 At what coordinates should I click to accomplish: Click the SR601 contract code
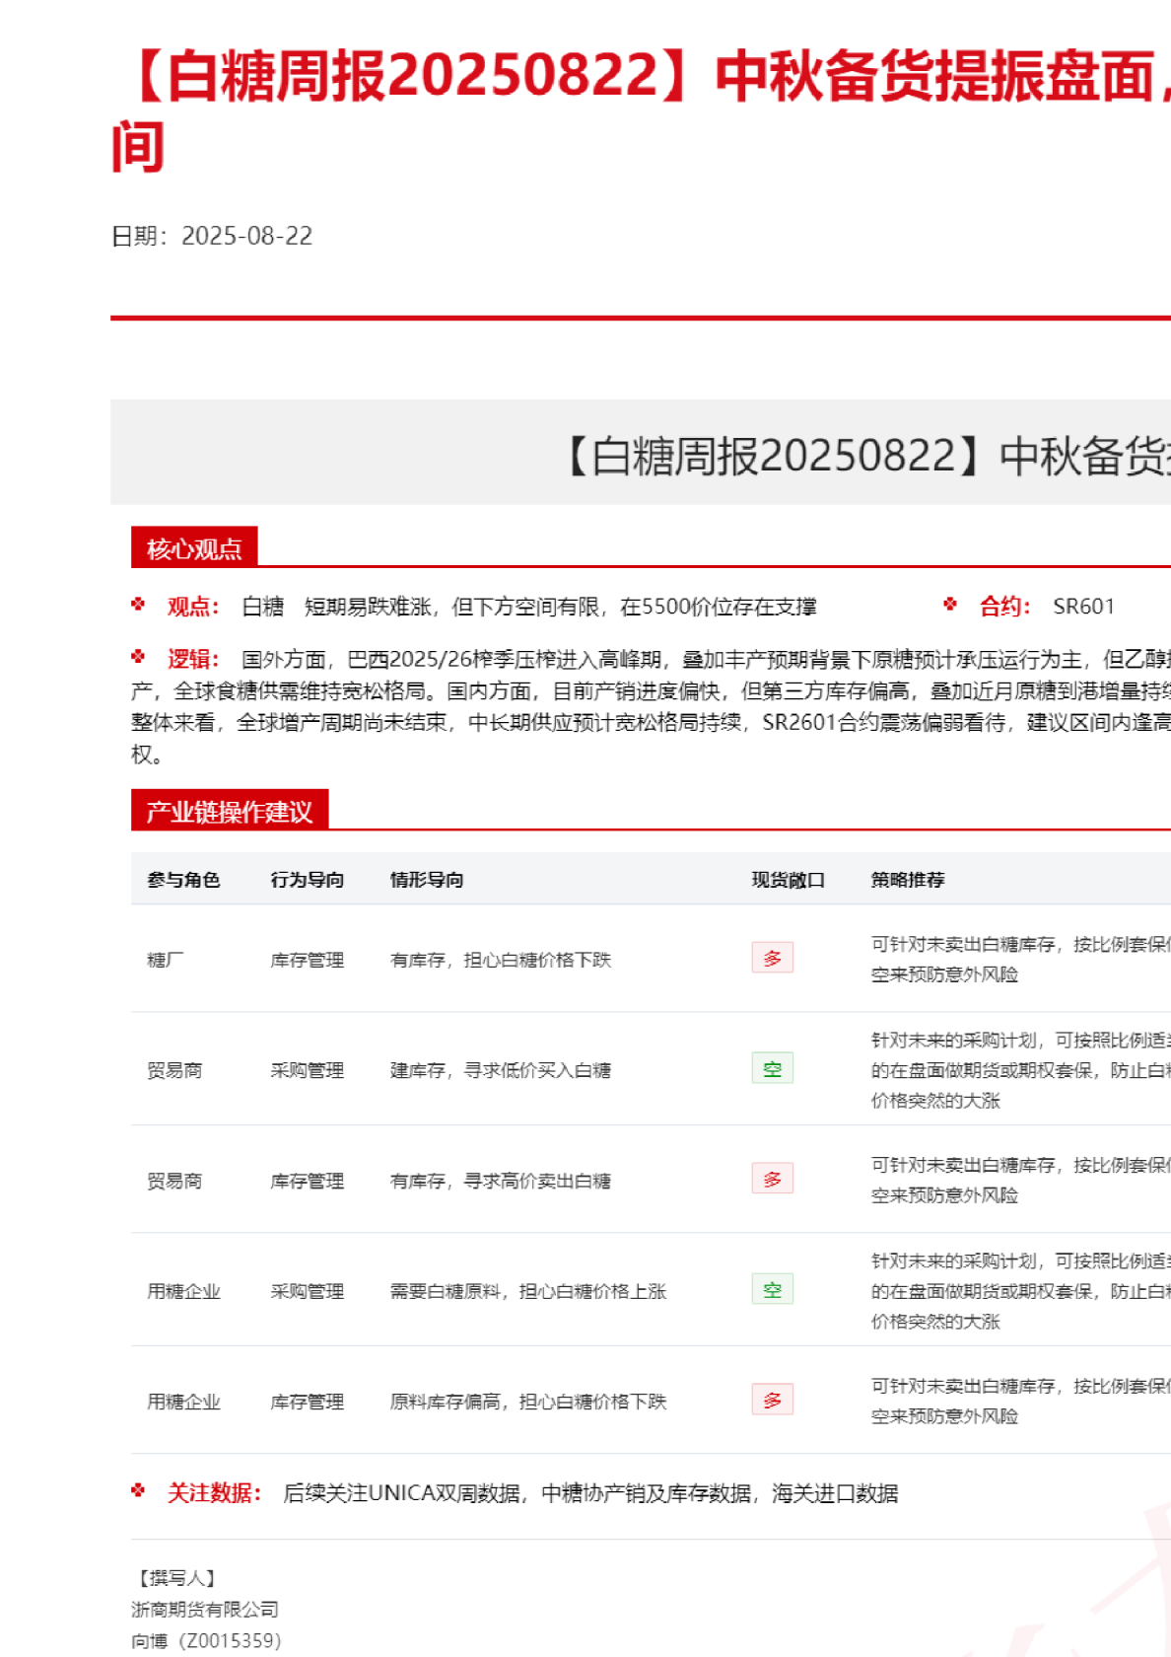click(1083, 607)
